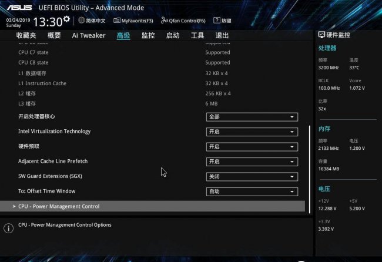Click the CPU - Power Management Control Options description
This screenshot has width=382, height=262.
coord(65,225)
